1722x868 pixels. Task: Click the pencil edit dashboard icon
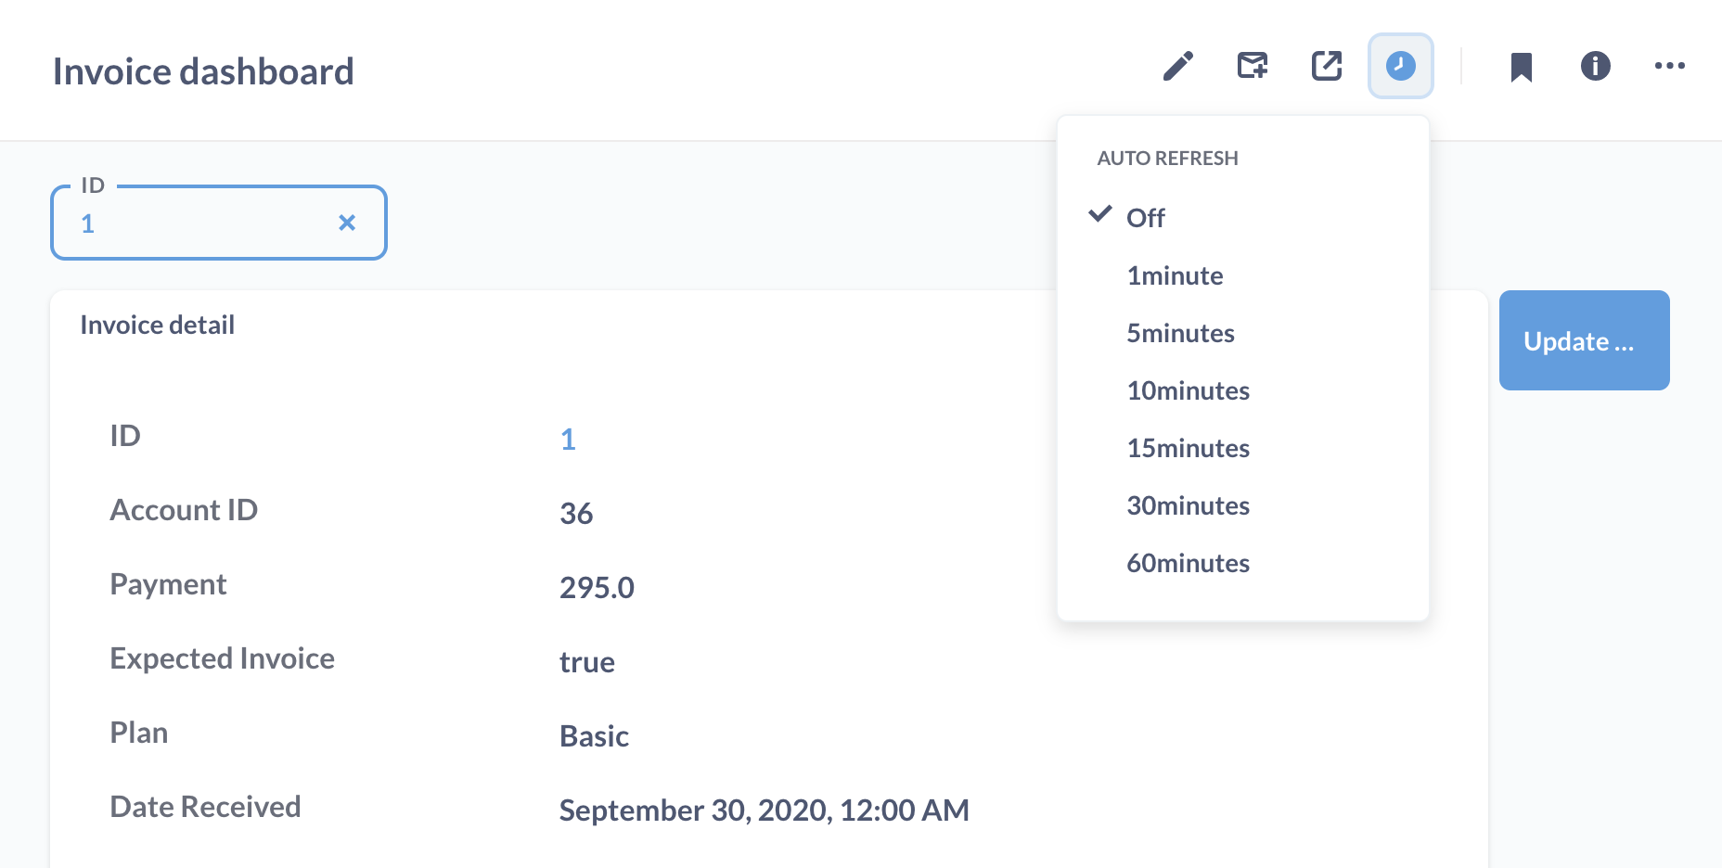1178,66
